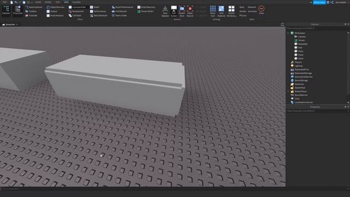Open the Script Recovery window
The width and height of the screenshot is (350, 197).
point(147,7)
